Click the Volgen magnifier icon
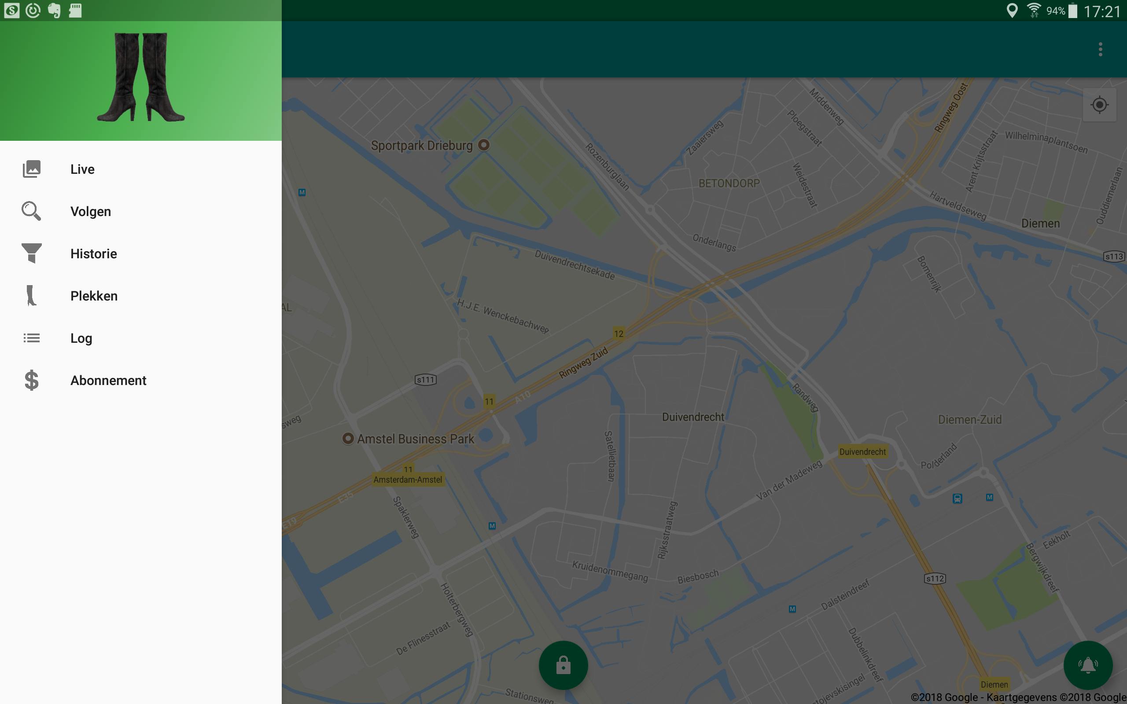This screenshot has width=1127, height=704. pyautogui.click(x=31, y=211)
